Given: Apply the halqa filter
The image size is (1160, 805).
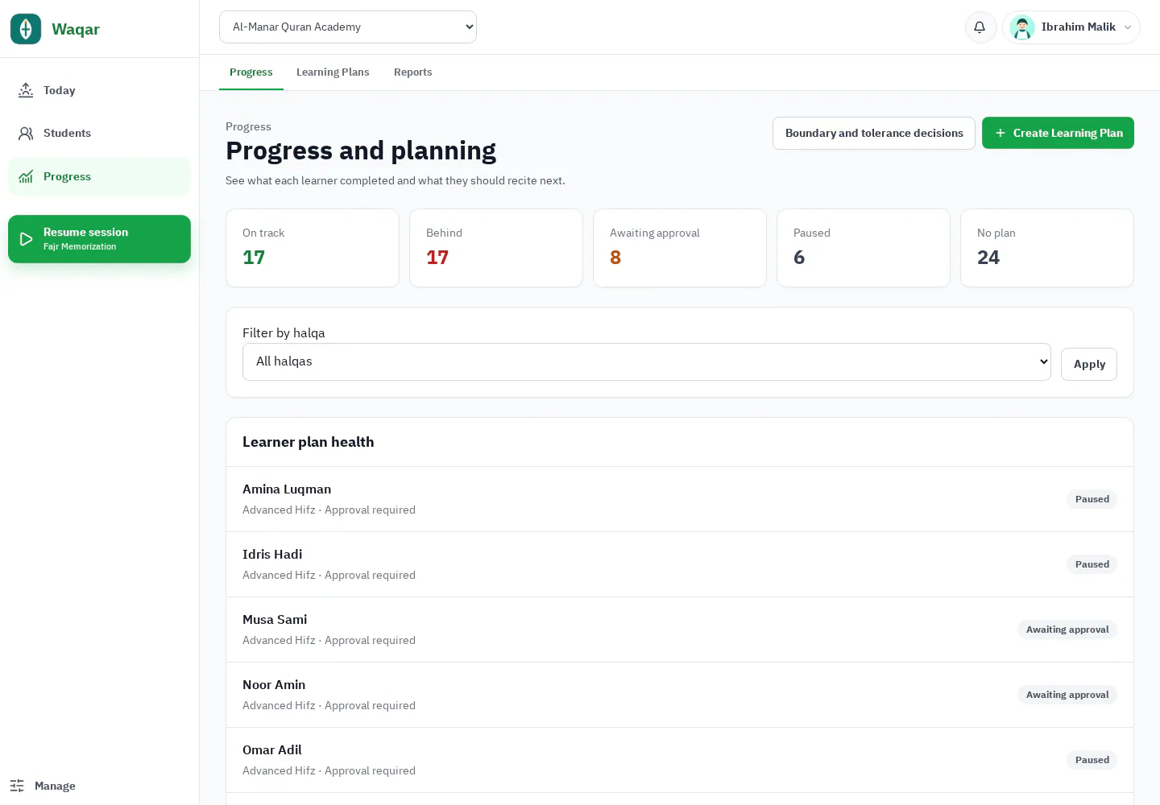Looking at the screenshot, I should pyautogui.click(x=1089, y=364).
